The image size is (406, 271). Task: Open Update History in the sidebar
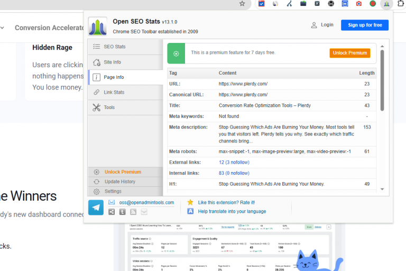tap(125, 182)
